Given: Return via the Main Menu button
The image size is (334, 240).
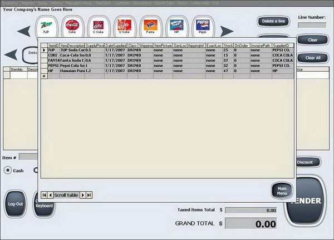Looking at the screenshot, I should (x=282, y=191).
